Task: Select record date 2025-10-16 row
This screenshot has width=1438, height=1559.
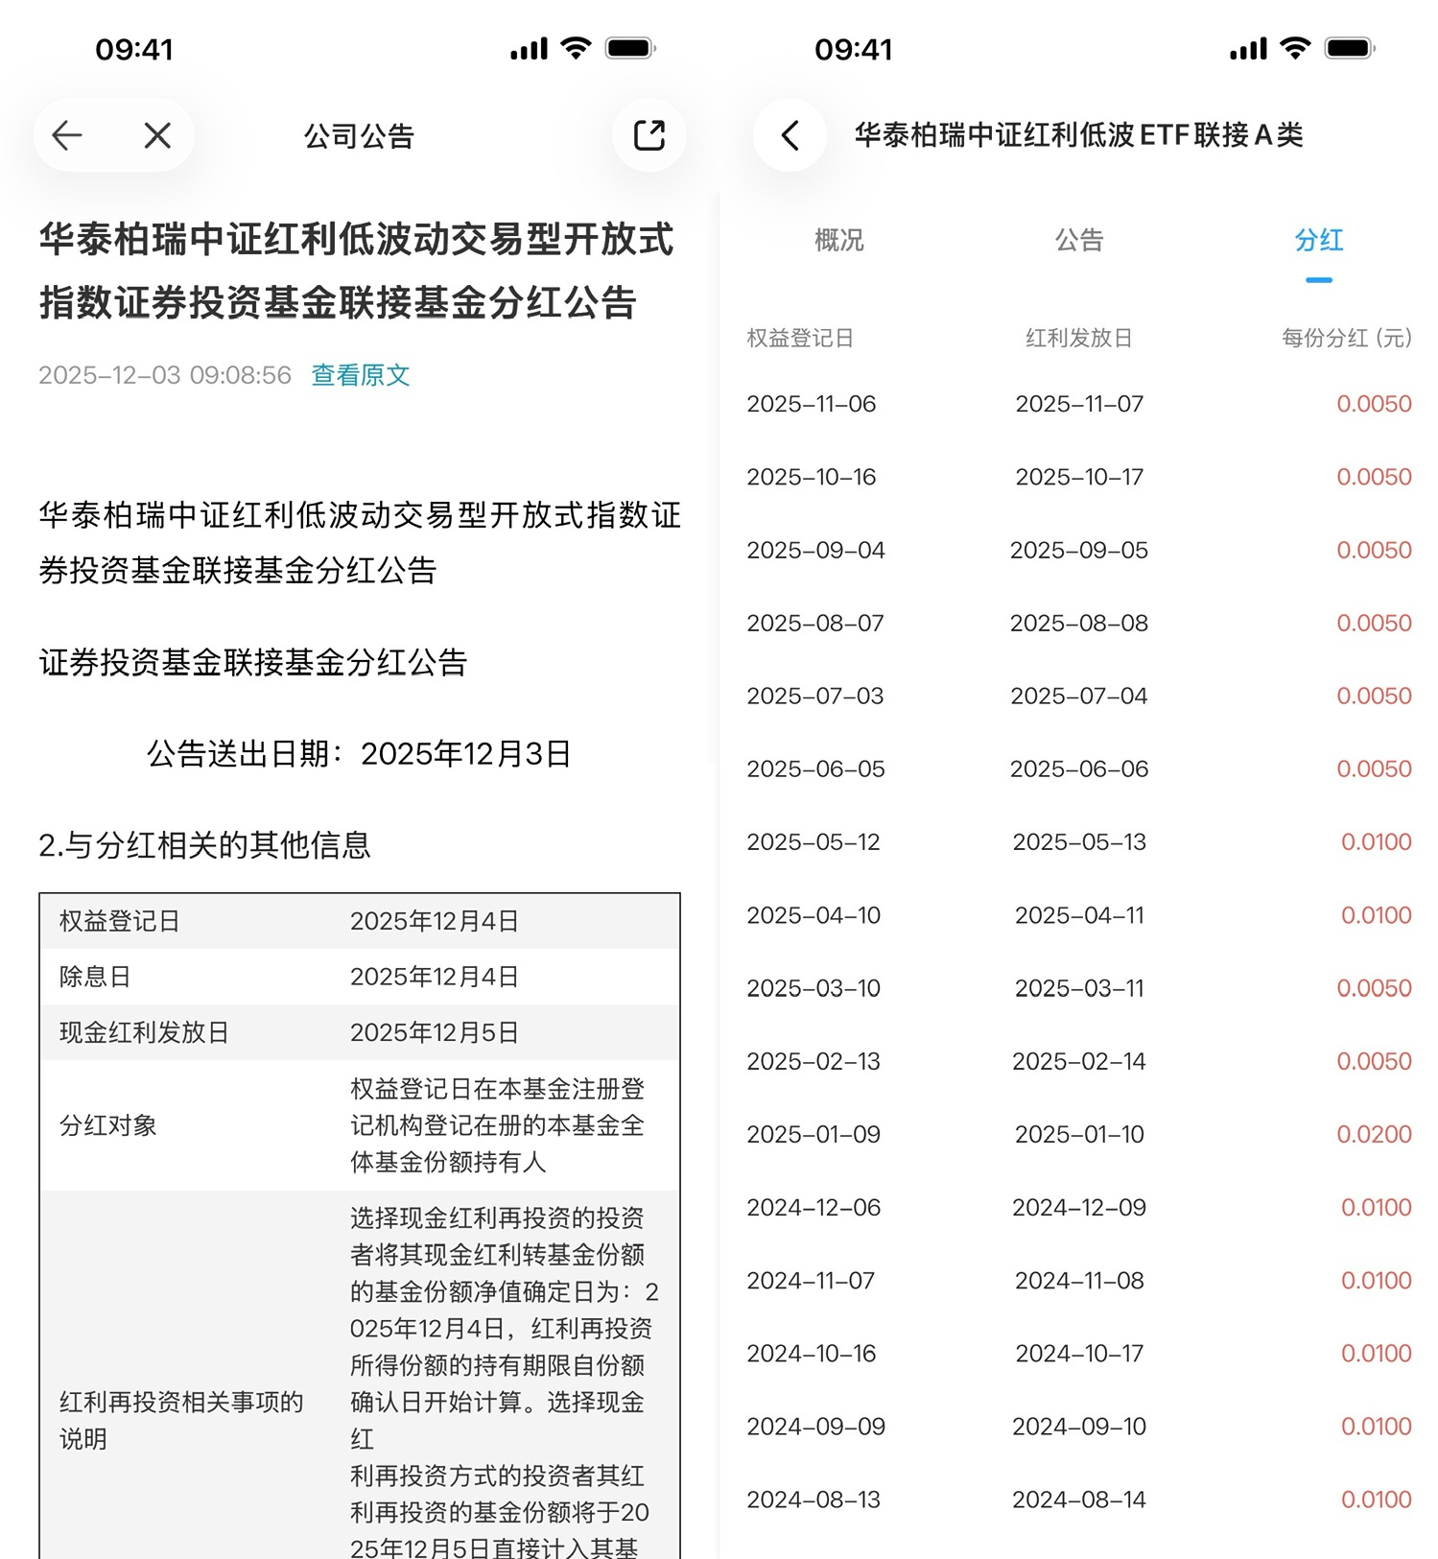Action: pos(812,477)
